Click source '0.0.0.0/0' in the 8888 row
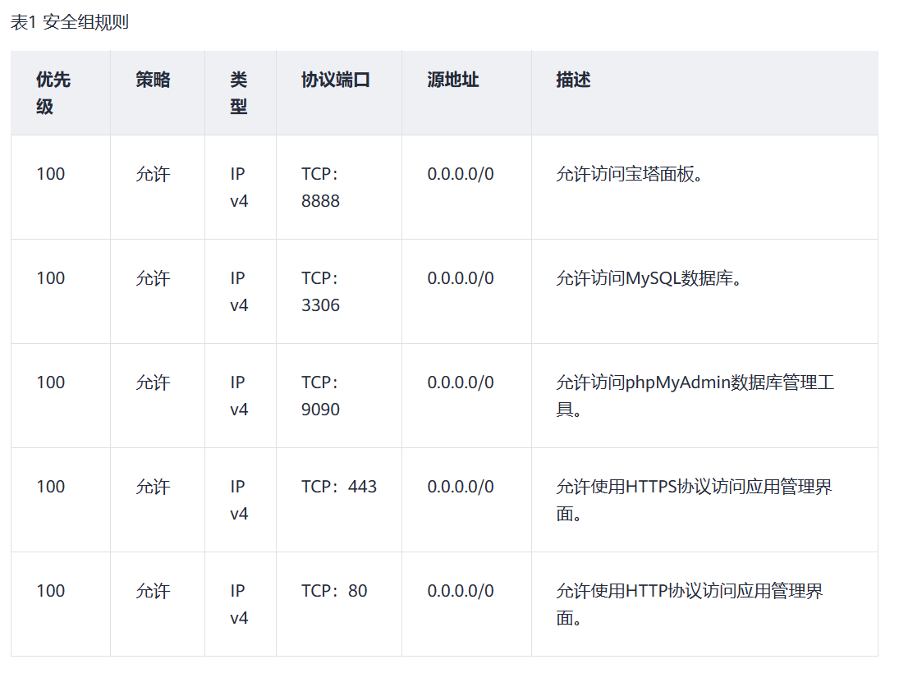Image resolution: width=899 pixels, height=673 pixels. click(461, 174)
